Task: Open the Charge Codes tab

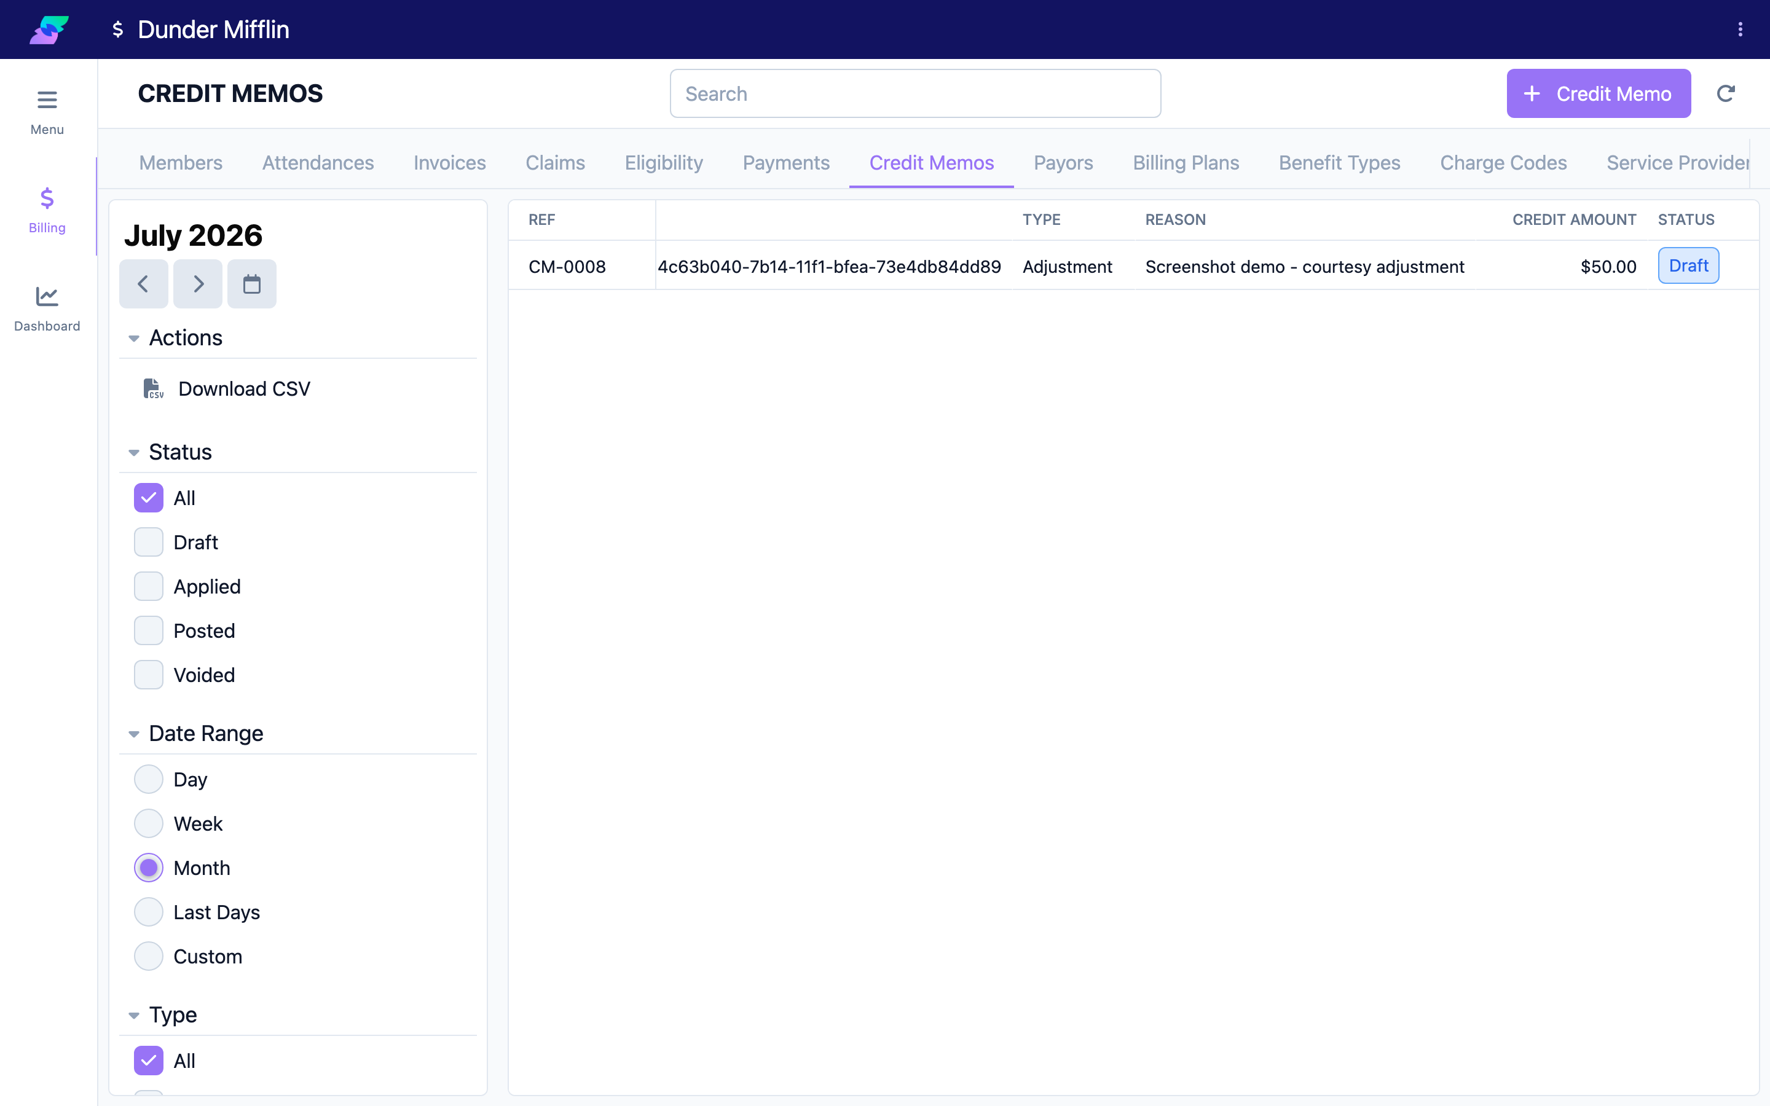Action: (1503, 162)
